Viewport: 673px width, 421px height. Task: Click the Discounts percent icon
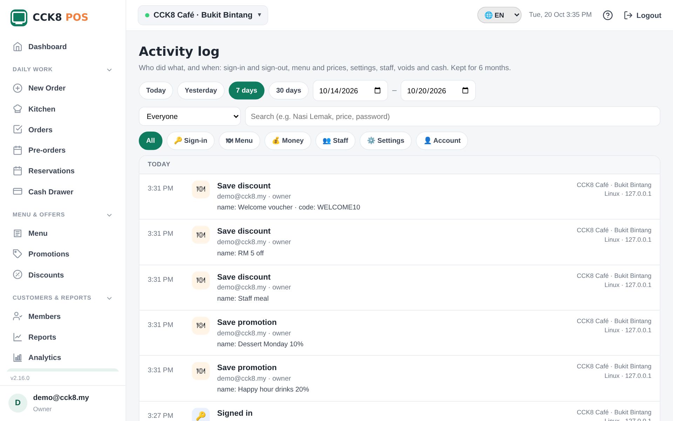[18, 275]
